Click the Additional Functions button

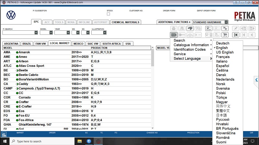174,22
